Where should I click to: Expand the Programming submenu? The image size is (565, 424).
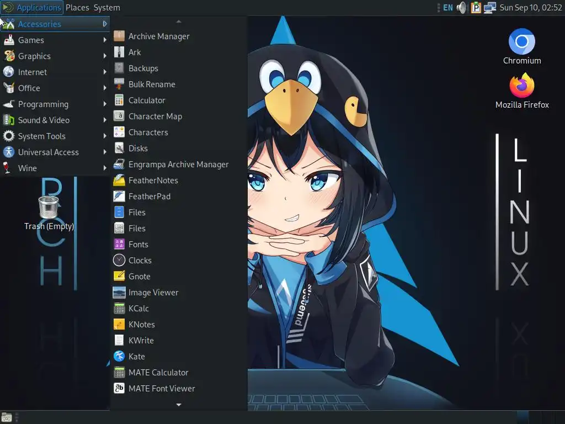[x=55, y=104]
